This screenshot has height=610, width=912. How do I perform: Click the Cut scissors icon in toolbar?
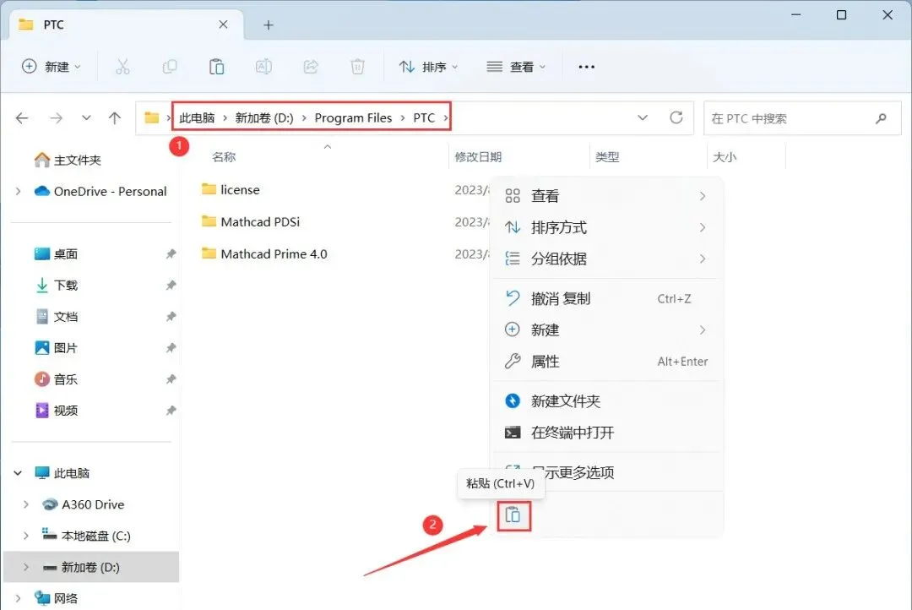122,67
